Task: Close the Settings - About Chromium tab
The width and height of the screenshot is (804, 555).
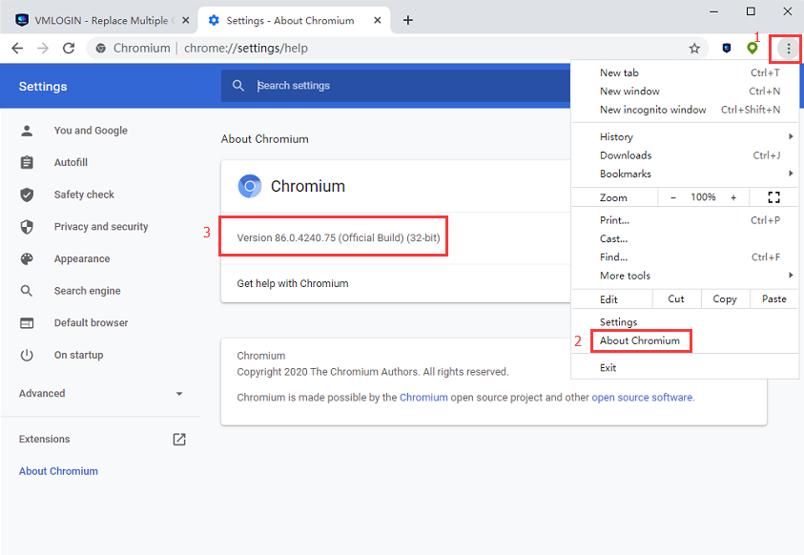Action: coord(378,20)
